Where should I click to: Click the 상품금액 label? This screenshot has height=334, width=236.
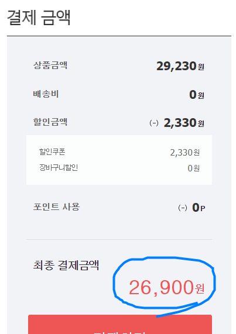click(x=50, y=65)
